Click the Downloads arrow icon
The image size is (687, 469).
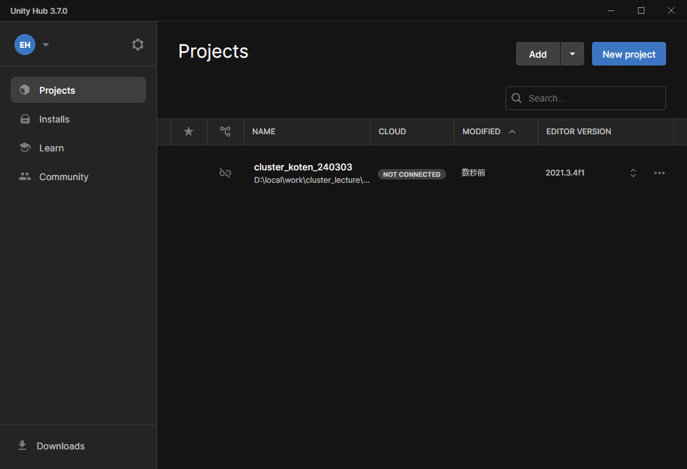coord(22,445)
